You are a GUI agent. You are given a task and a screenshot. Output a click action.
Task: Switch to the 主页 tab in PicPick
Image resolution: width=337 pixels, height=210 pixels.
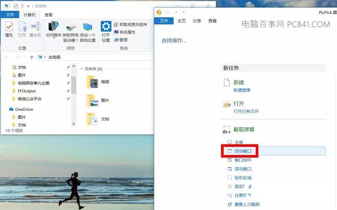tap(182, 21)
